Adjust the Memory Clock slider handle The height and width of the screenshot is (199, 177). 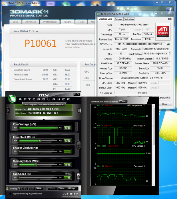point(36,165)
